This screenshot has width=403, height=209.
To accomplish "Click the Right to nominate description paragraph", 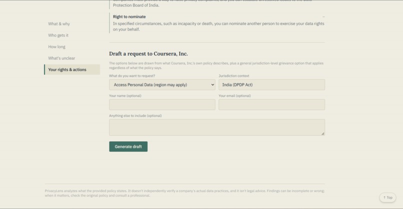I will click(x=218, y=26).
